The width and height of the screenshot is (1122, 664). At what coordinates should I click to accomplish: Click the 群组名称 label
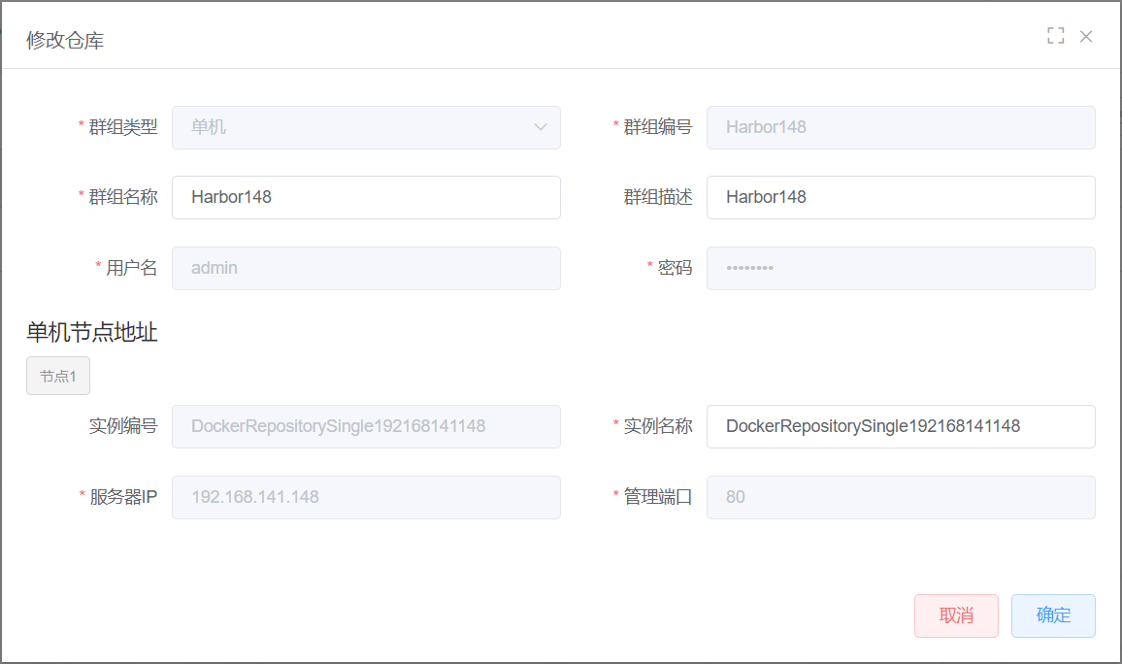click(x=123, y=197)
